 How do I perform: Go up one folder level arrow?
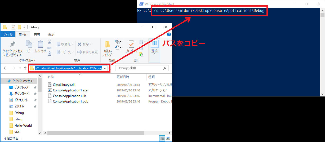25,68
